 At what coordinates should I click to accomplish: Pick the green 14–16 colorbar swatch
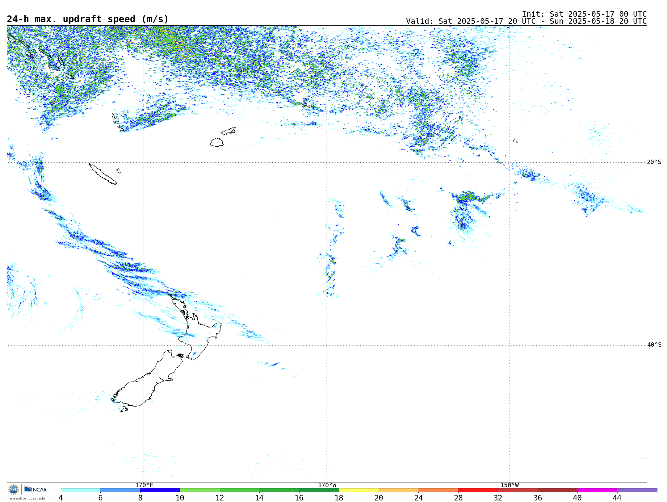tap(279, 490)
